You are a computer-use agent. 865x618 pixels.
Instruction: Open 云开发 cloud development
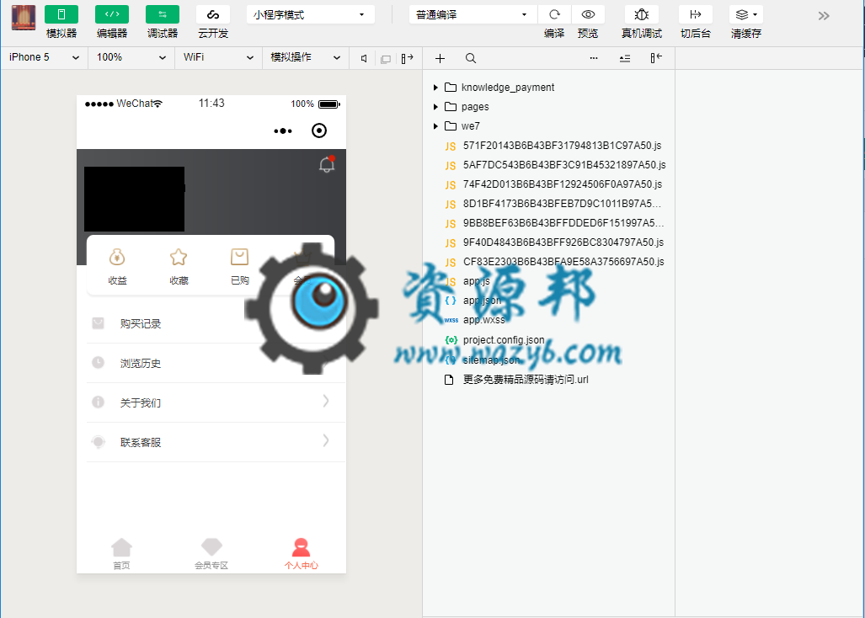tap(213, 15)
